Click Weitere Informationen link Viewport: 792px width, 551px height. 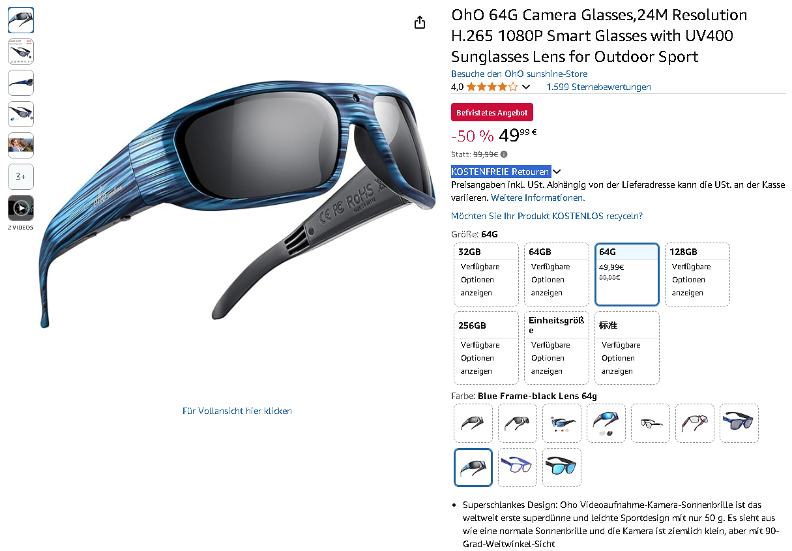[x=538, y=198]
